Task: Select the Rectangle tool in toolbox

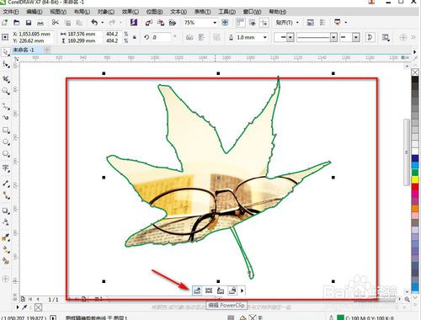Action: (5, 130)
